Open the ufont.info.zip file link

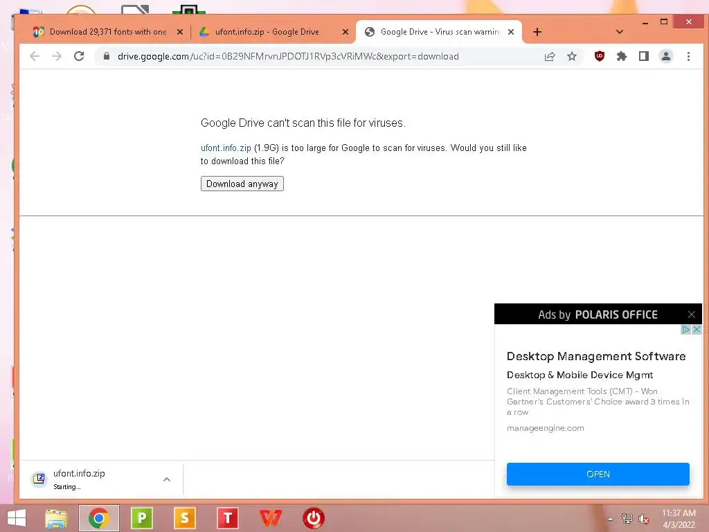point(226,148)
